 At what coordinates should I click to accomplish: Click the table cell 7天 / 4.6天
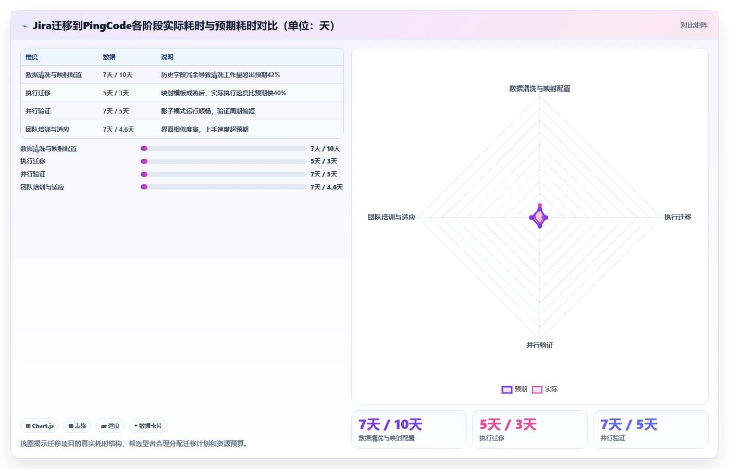(119, 130)
